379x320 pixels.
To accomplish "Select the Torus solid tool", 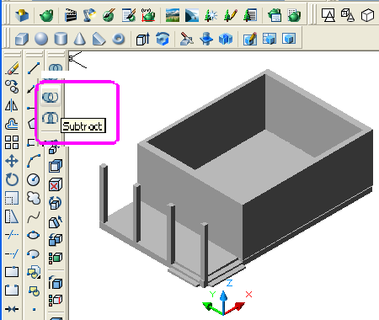I will [x=118, y=39].
